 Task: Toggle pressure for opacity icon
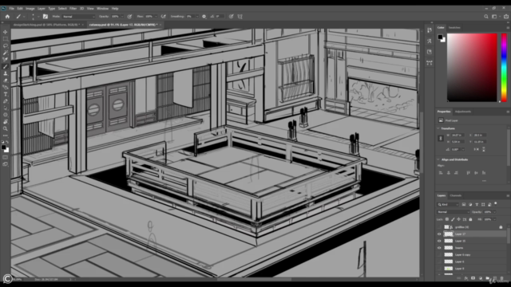coord(129,16)
